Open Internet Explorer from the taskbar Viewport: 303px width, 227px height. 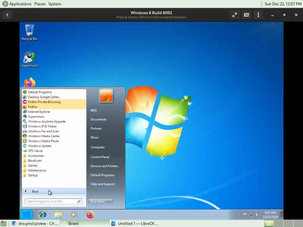click(x=43, y=215)
